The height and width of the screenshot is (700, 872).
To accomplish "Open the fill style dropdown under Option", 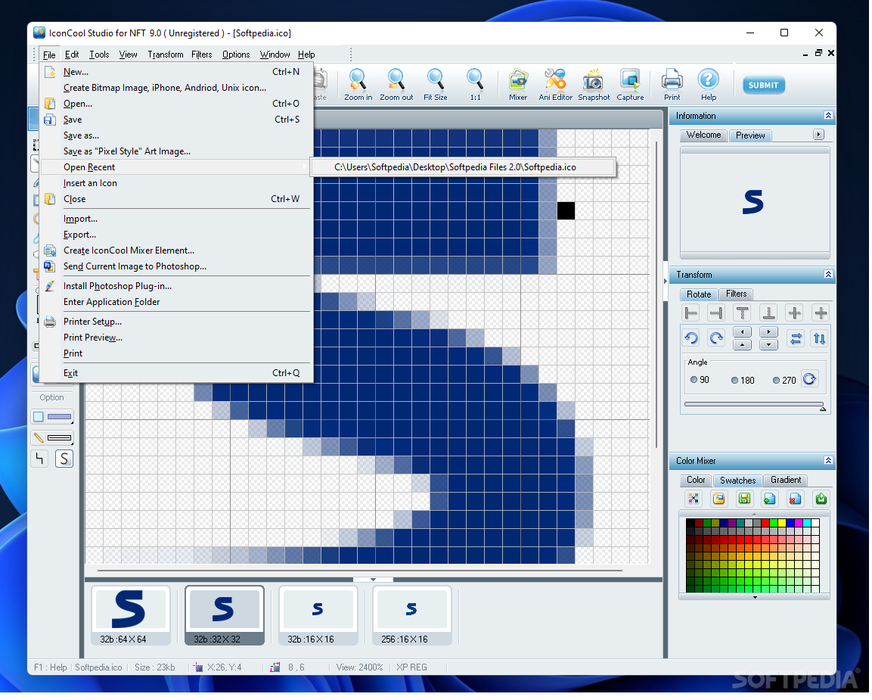I will tap(53, 417).
